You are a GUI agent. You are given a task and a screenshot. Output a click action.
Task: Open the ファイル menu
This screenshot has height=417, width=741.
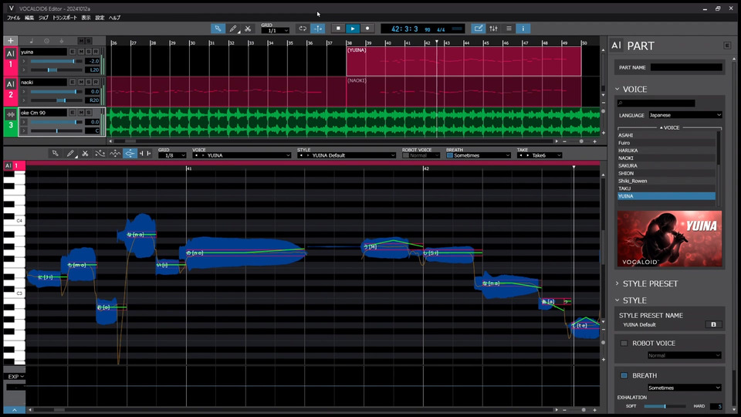click(13, 18)
